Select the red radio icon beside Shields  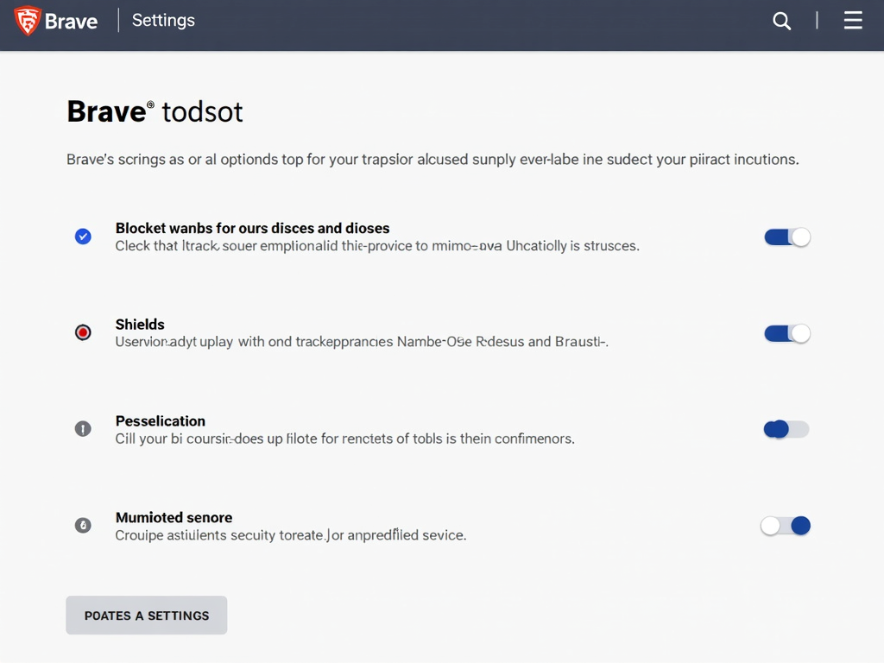point(83,332)
